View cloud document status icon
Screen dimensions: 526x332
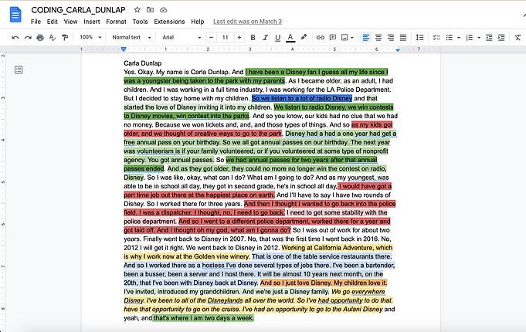(164, 10)
